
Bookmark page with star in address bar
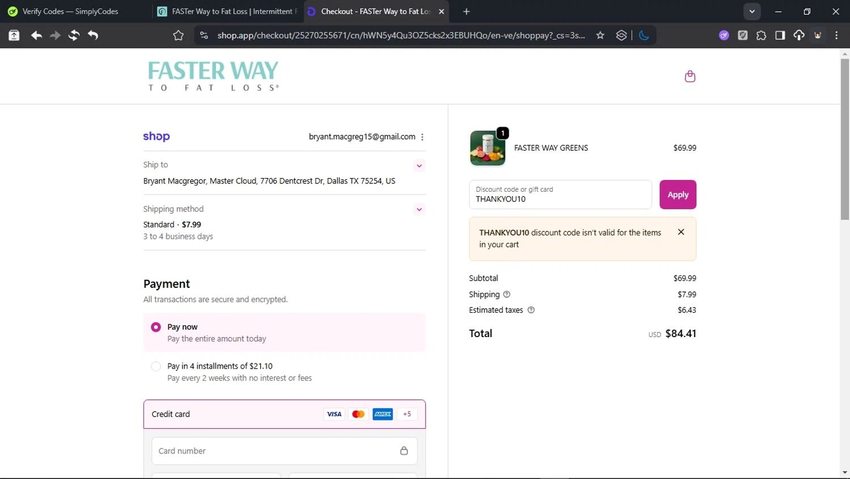pos(600,36)
